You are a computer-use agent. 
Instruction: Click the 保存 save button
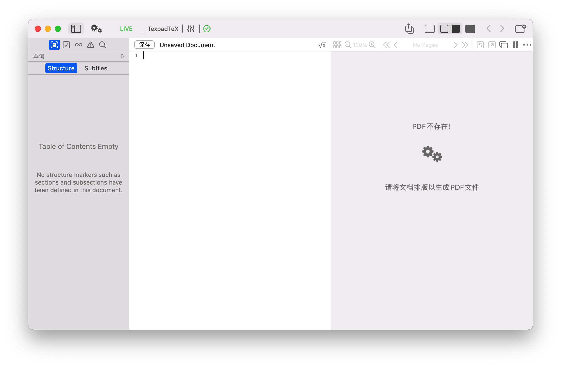click(144, 45)
